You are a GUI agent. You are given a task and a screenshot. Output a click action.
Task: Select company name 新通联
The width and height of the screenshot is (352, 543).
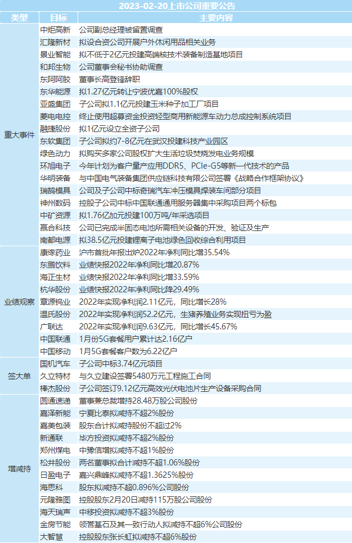51,438
